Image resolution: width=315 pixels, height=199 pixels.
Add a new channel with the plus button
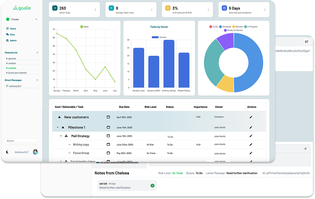pos(37,52)
